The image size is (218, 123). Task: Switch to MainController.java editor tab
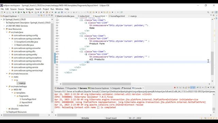click(64, 16)
